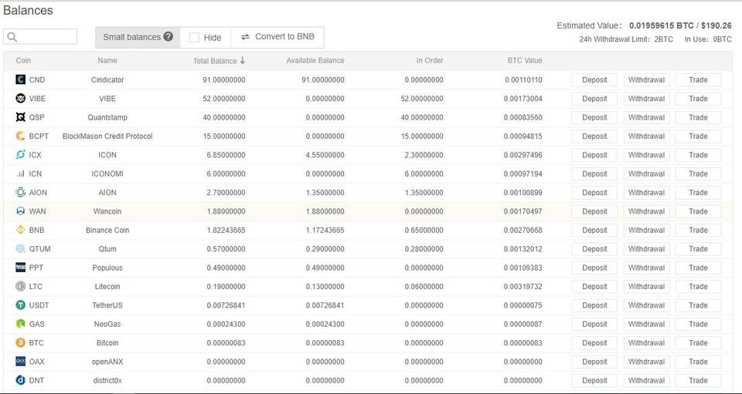The height and width of the screenshot is (394, 742).
Task: Click the CND Cindicator coin icon
Action: 20,79
